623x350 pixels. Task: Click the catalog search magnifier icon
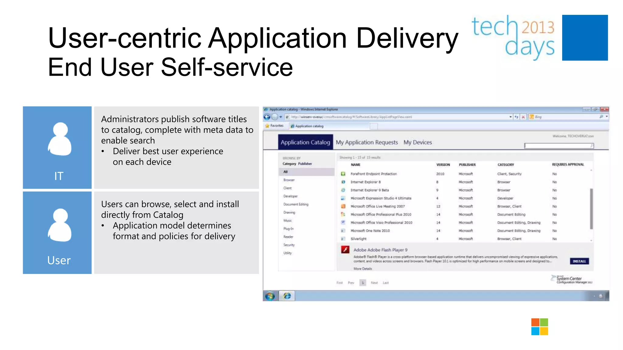[592, 146]
